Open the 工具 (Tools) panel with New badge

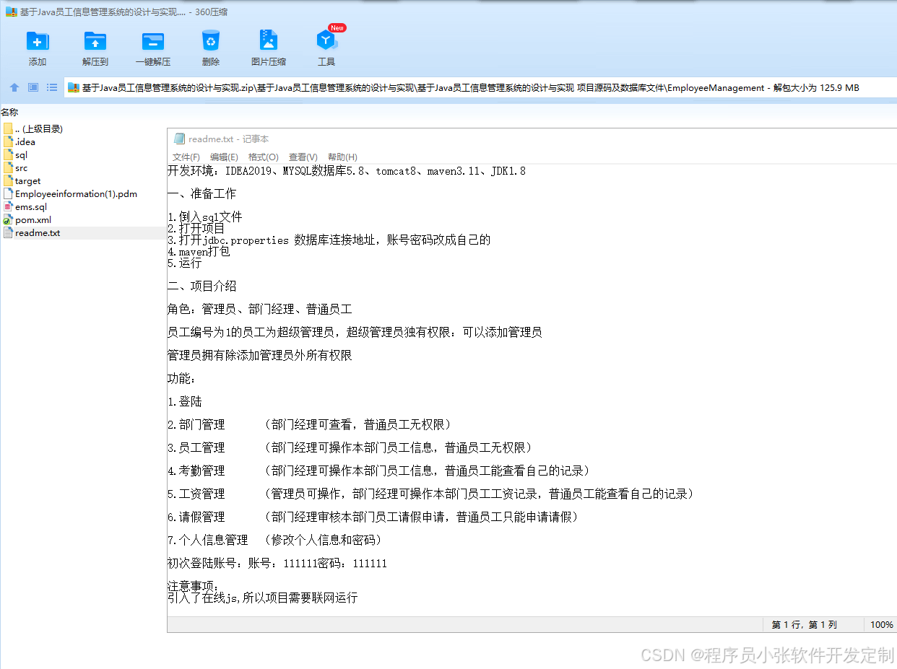pos(326,45)
